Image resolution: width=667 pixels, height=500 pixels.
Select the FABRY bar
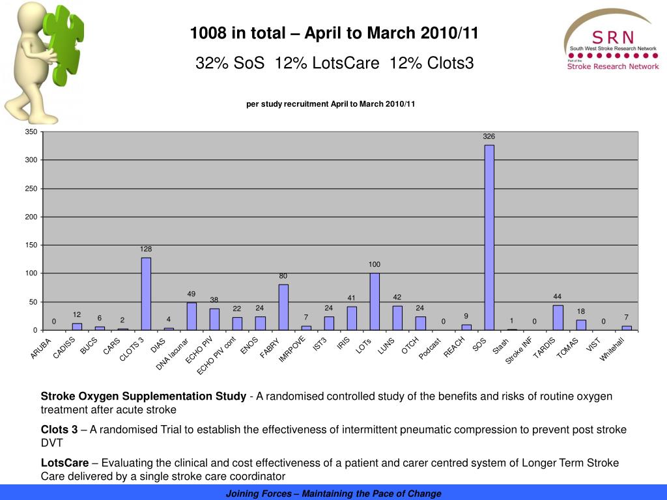(x=283, y=307)
